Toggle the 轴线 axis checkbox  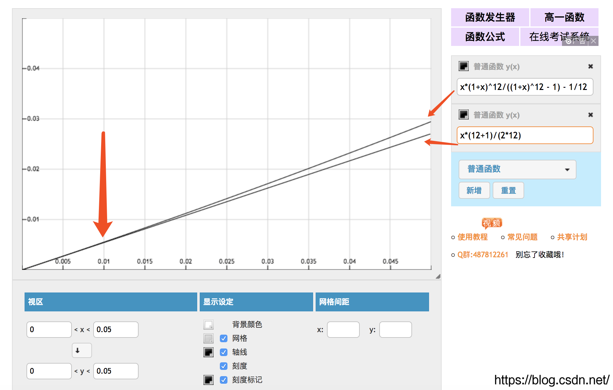click(224, 352)
